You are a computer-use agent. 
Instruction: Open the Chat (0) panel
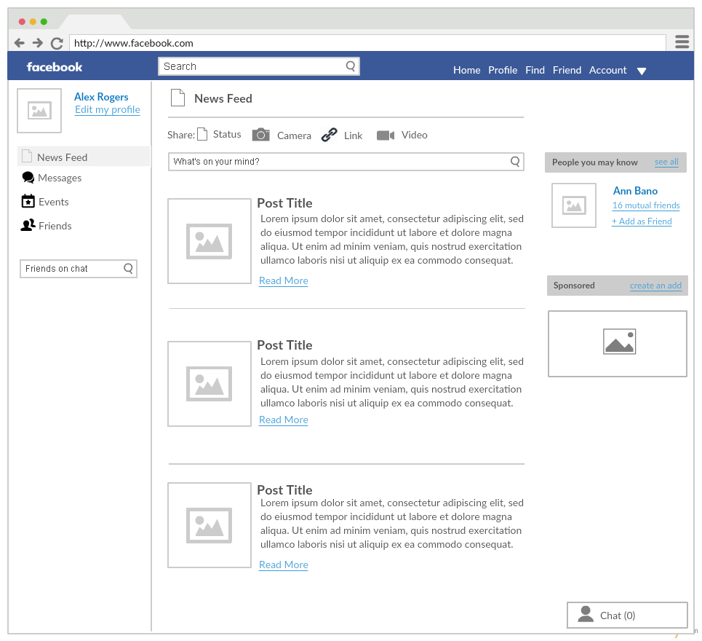point(626,615)
